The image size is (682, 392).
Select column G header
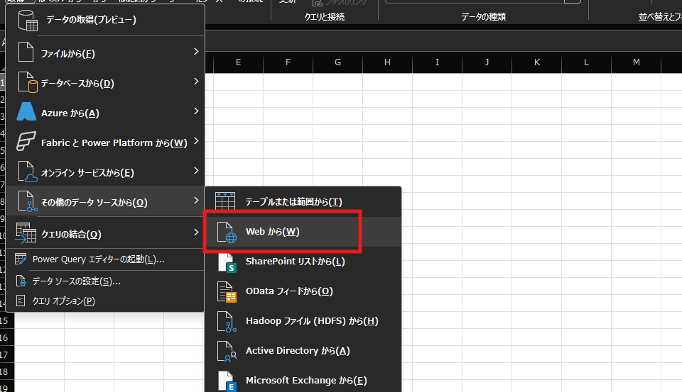(x=337, y=62)
